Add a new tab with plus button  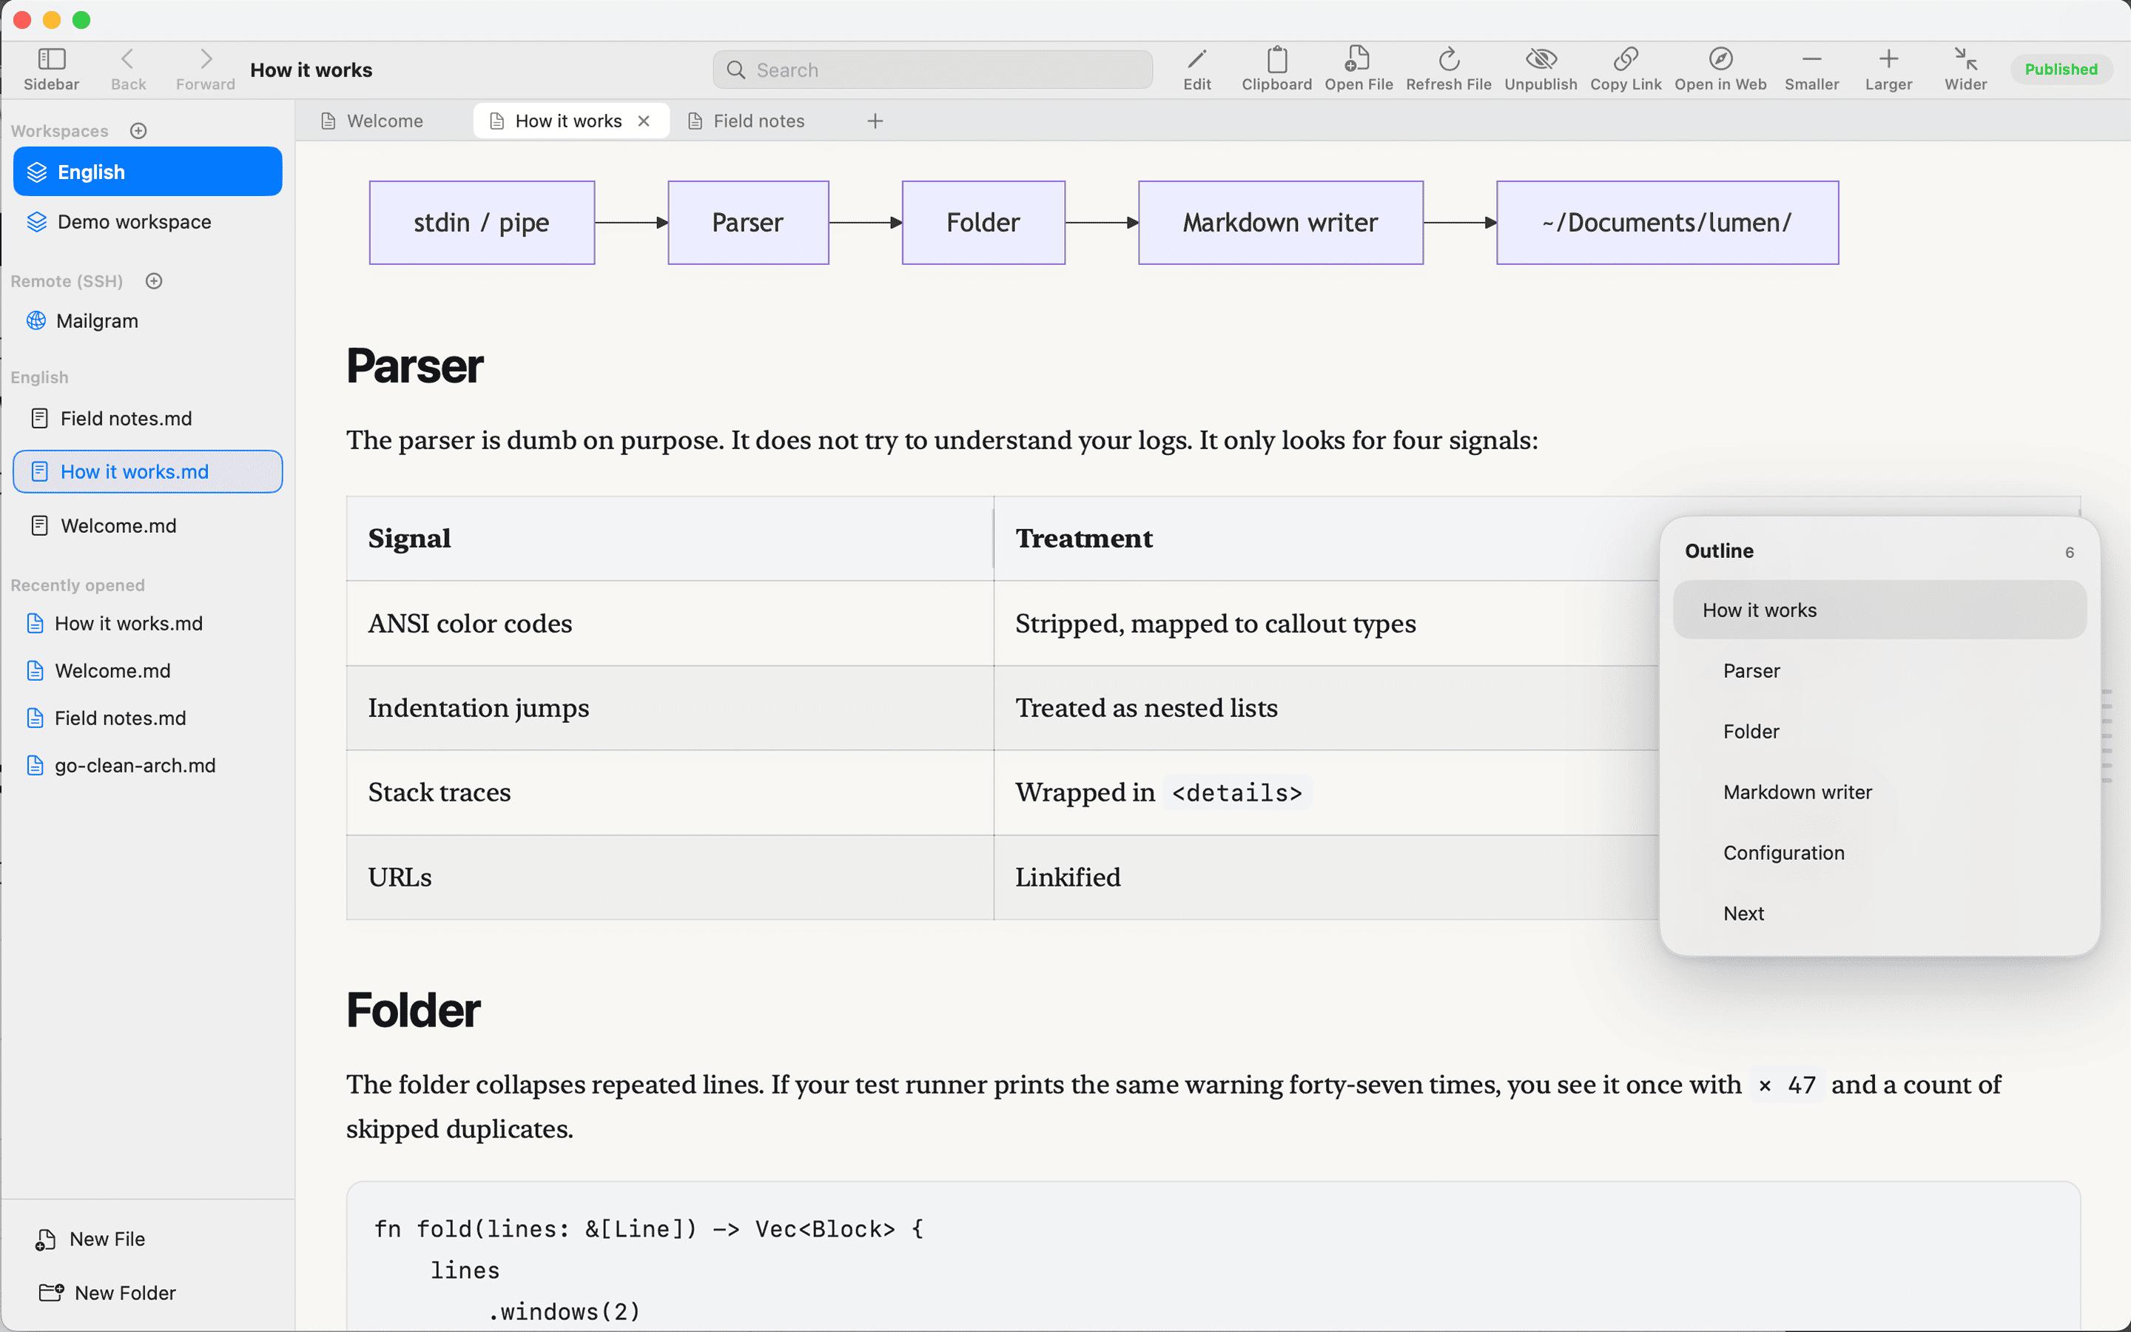[x=875, y=121]
